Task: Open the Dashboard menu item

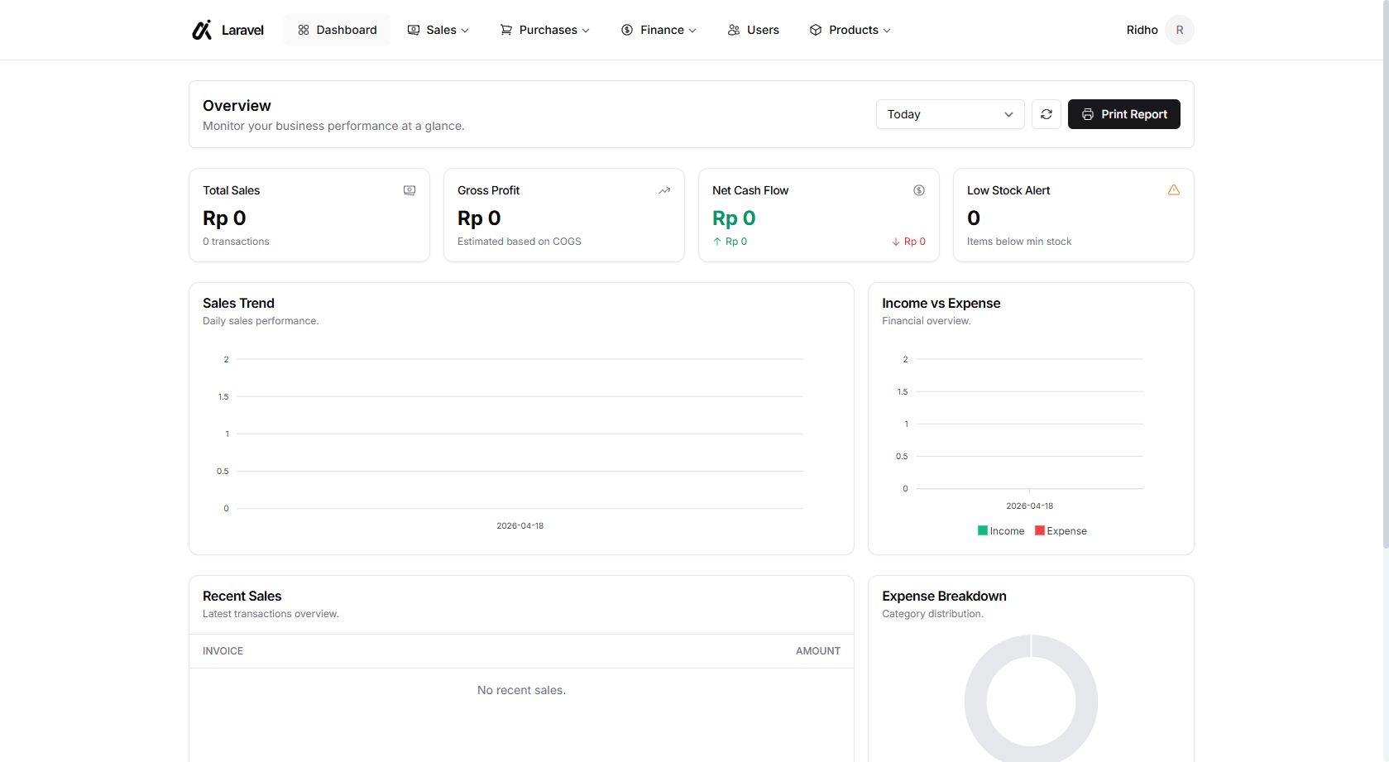Action: click(x=338, y=30)
